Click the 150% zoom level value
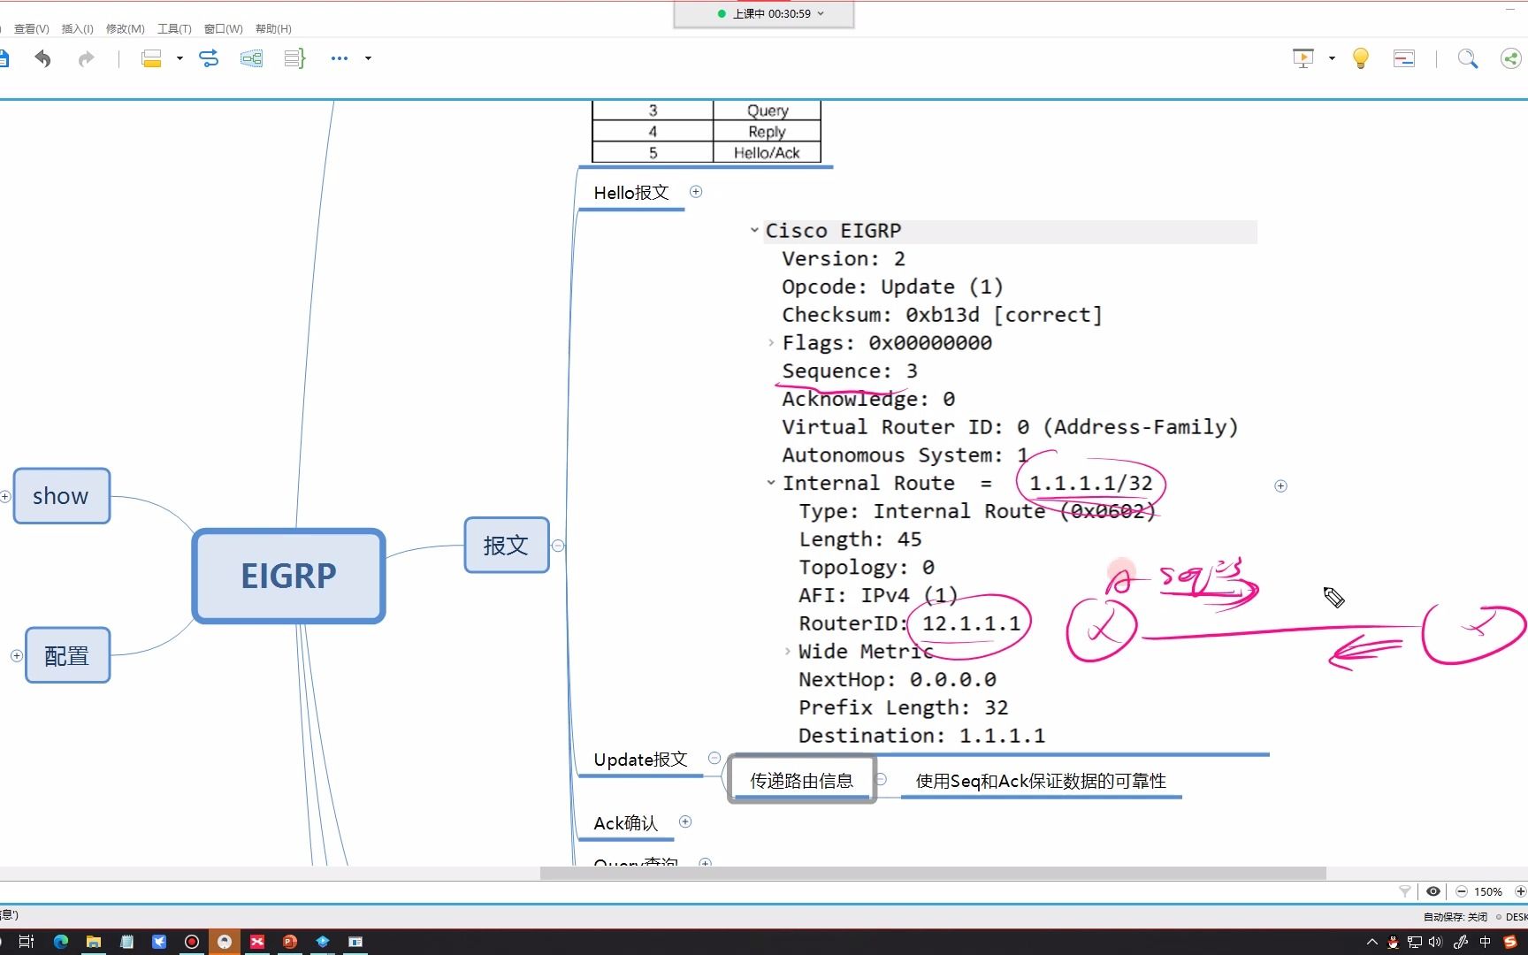Viewport: 1528px width, 955px height. [x=1488, y=891]
